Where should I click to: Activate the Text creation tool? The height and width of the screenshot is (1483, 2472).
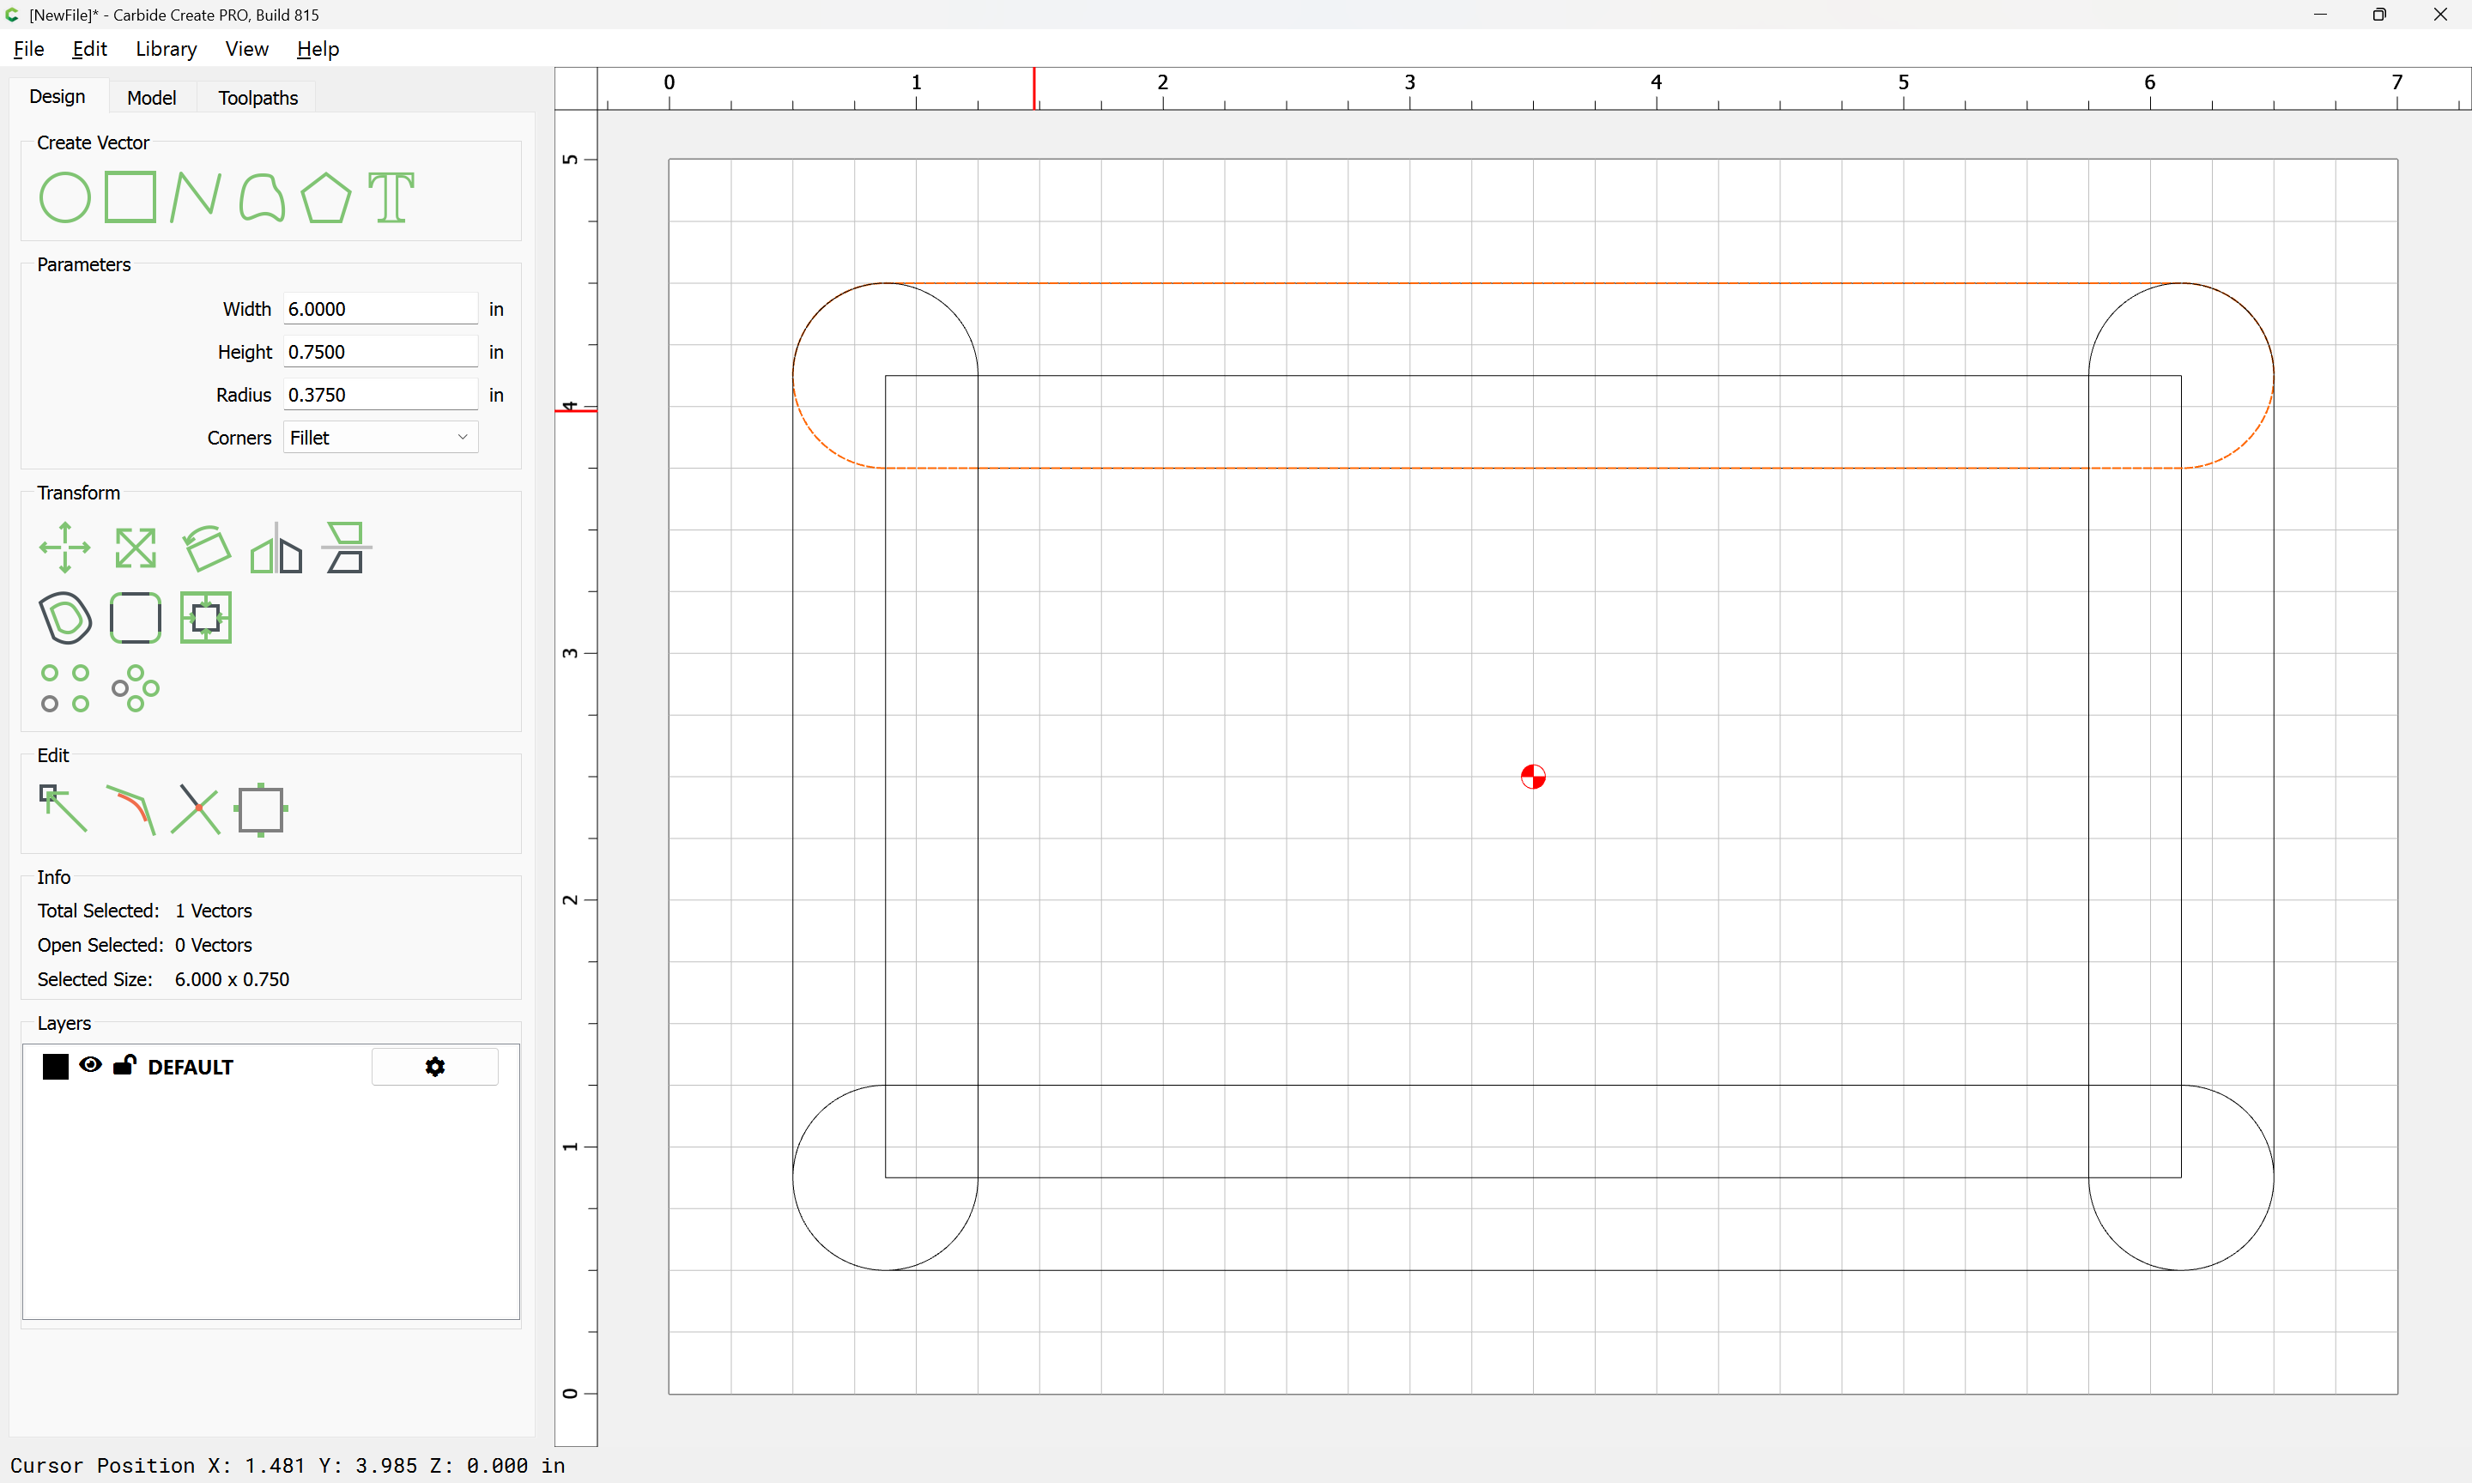[391, 197]
